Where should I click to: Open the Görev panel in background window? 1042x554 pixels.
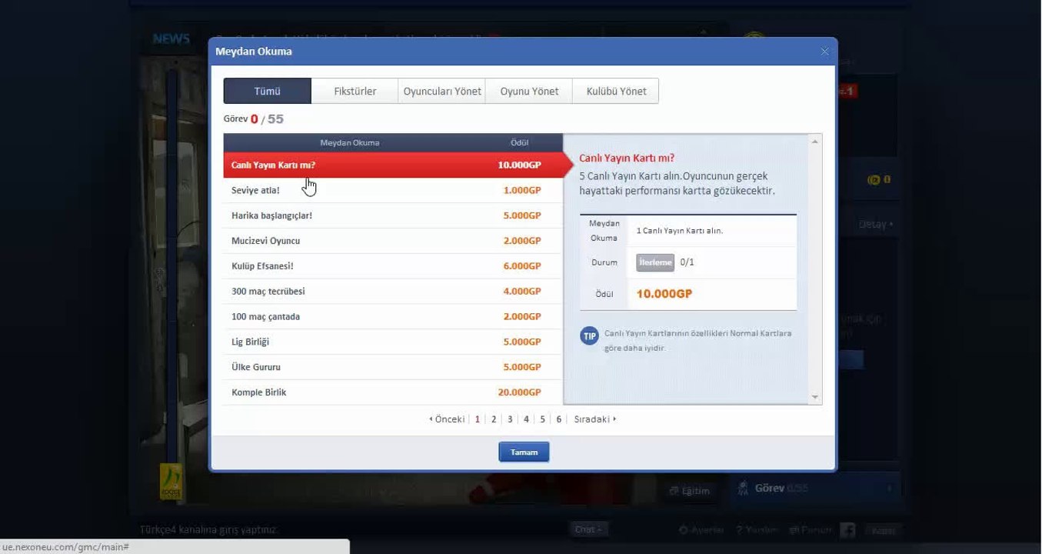(x=815, y=488)
